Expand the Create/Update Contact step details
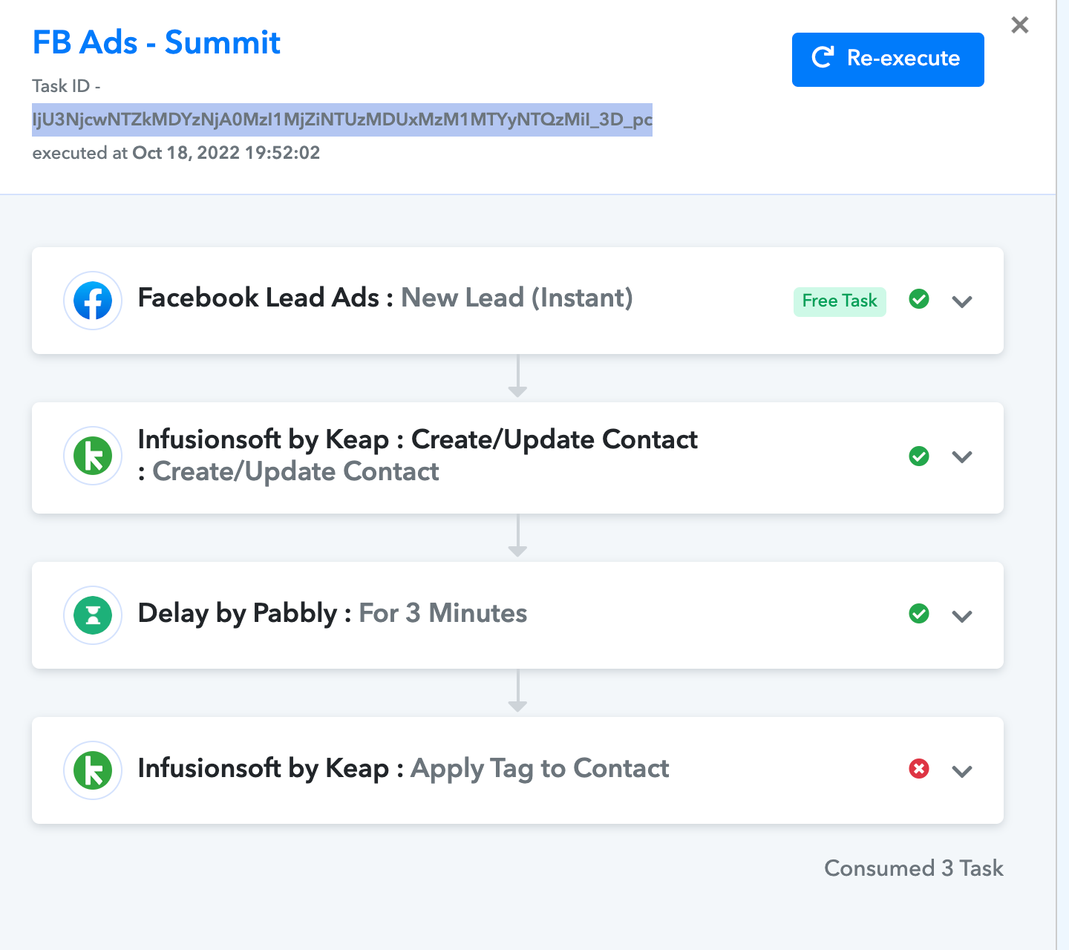This screenshot has width=1069, height=950. pos(962,457)
